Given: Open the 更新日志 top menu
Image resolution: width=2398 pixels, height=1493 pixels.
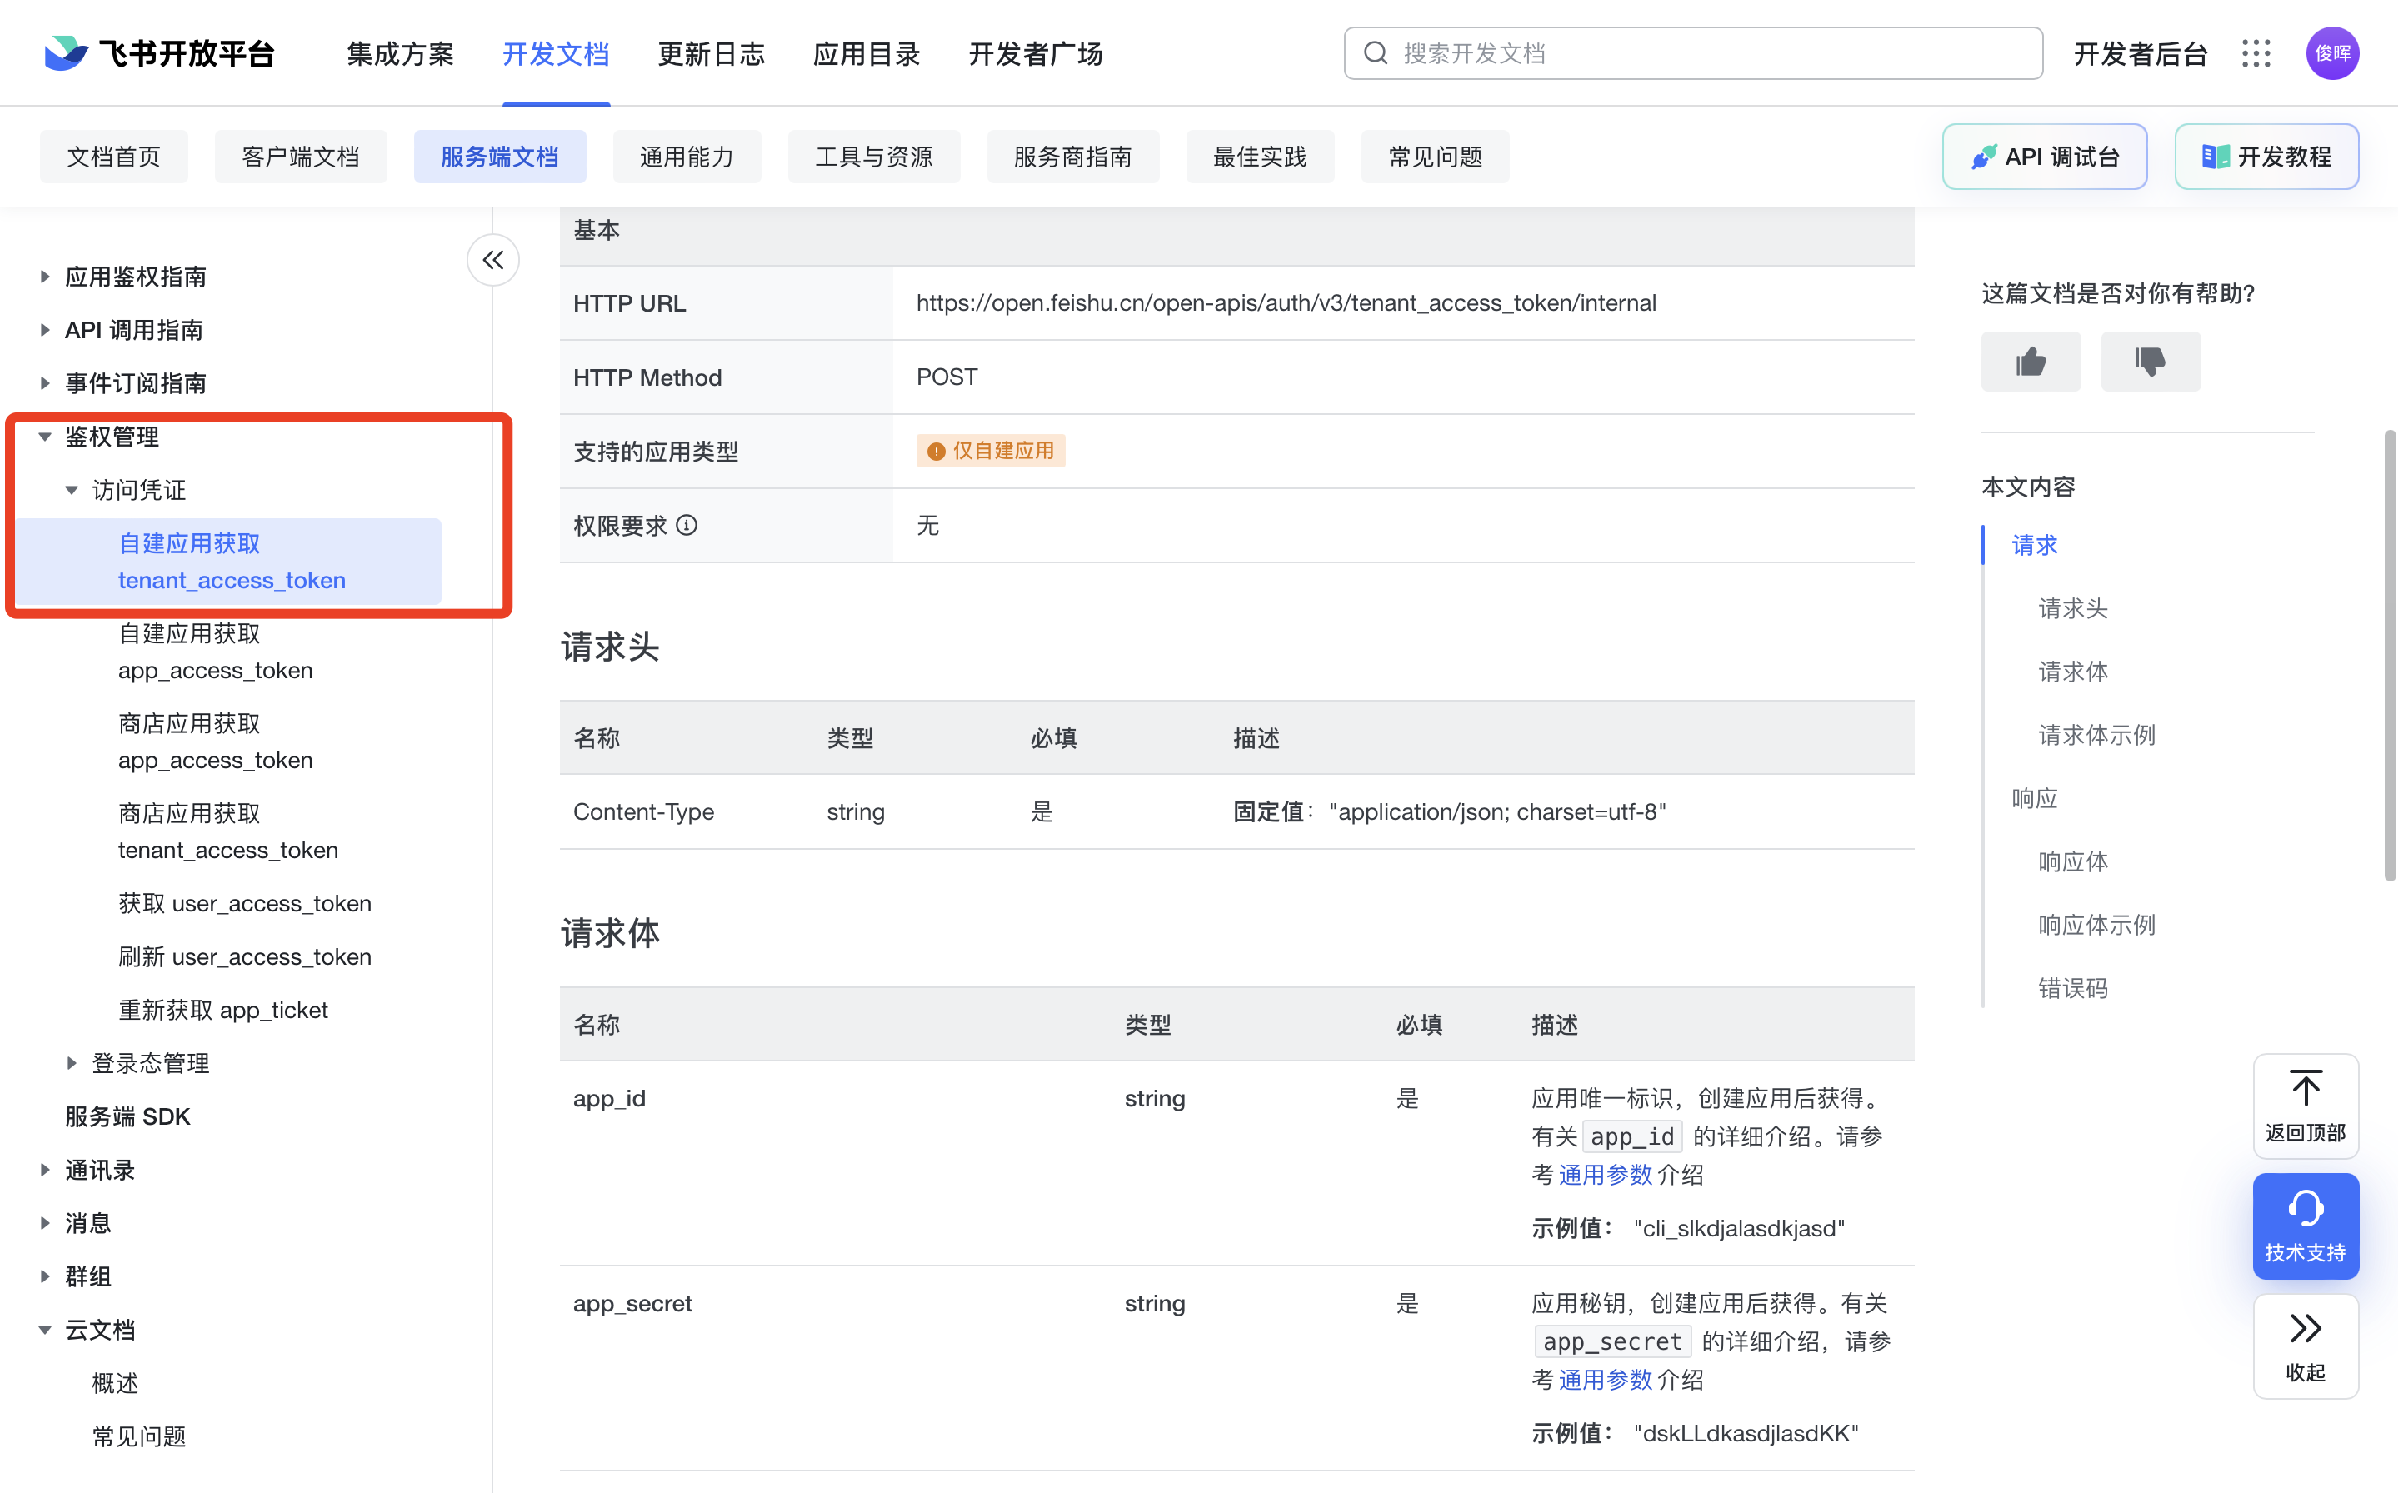Looking at the screenshot, I should point(711,53).
